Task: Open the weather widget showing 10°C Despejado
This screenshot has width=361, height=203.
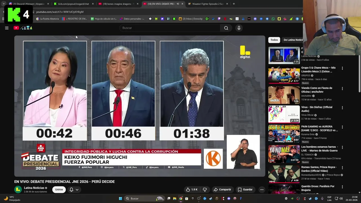Action: (x=11, y=198)
